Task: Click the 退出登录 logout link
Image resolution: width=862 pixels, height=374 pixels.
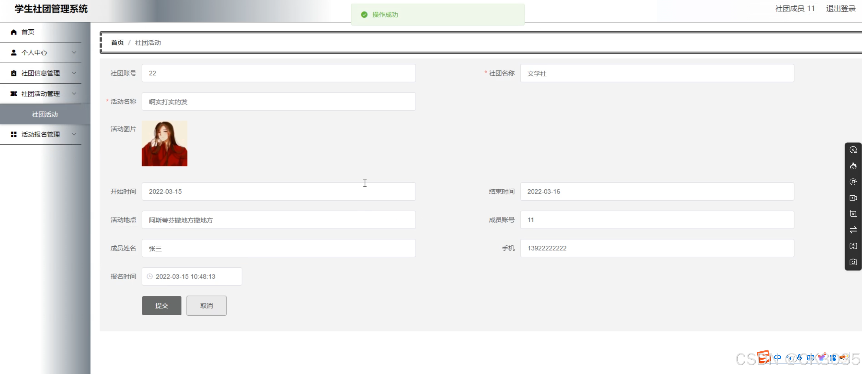Action: coord(840,9)
